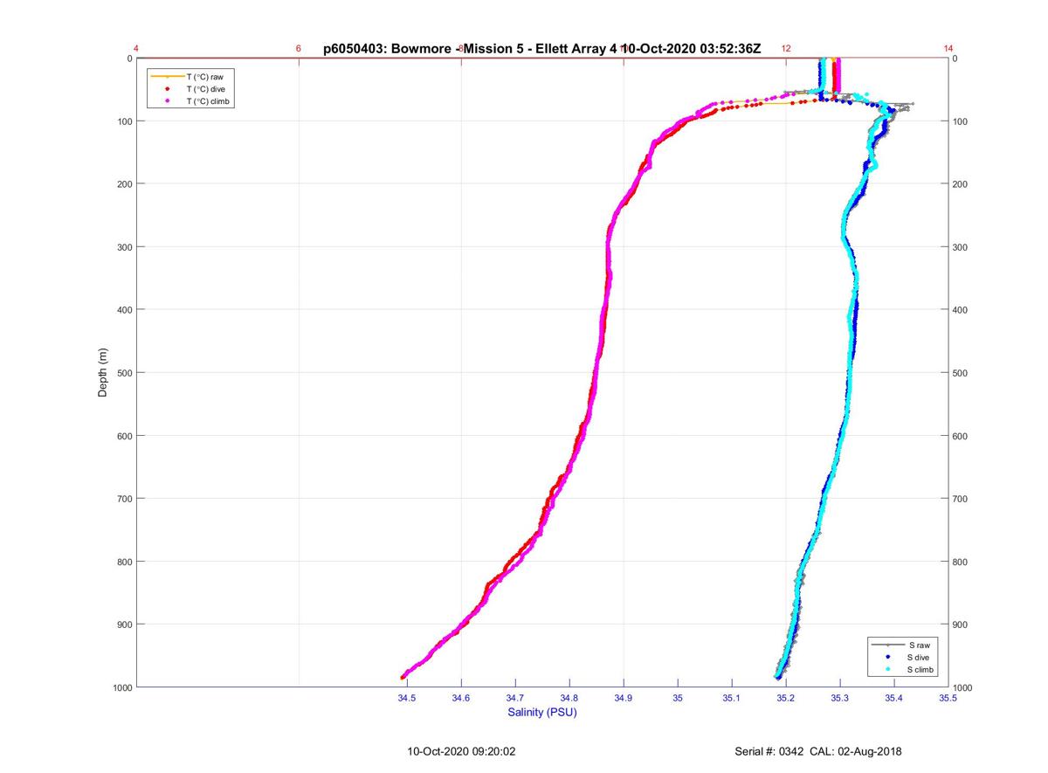Click depth tick 500 next to Depth (m) label
Image resolution: width=1048 pixels, height=773 pixels.
(123, 373)
